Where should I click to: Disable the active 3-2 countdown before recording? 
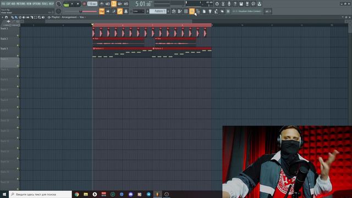click(x=114, y=4)
